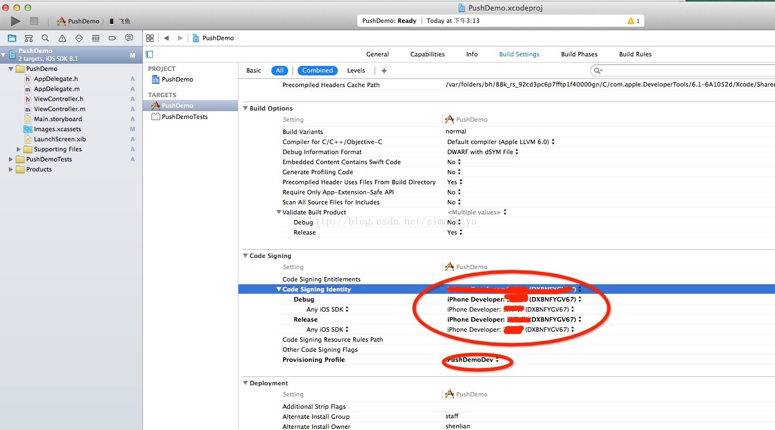Collapse the Validate Built Product setting
The width and height of the screenshot is (775, 430).
[x=279, y=212]
